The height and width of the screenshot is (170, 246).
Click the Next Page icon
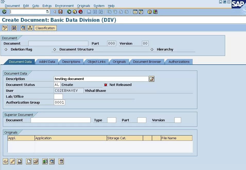(121, 12)
